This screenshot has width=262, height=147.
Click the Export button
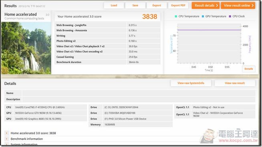click(157, 5)
